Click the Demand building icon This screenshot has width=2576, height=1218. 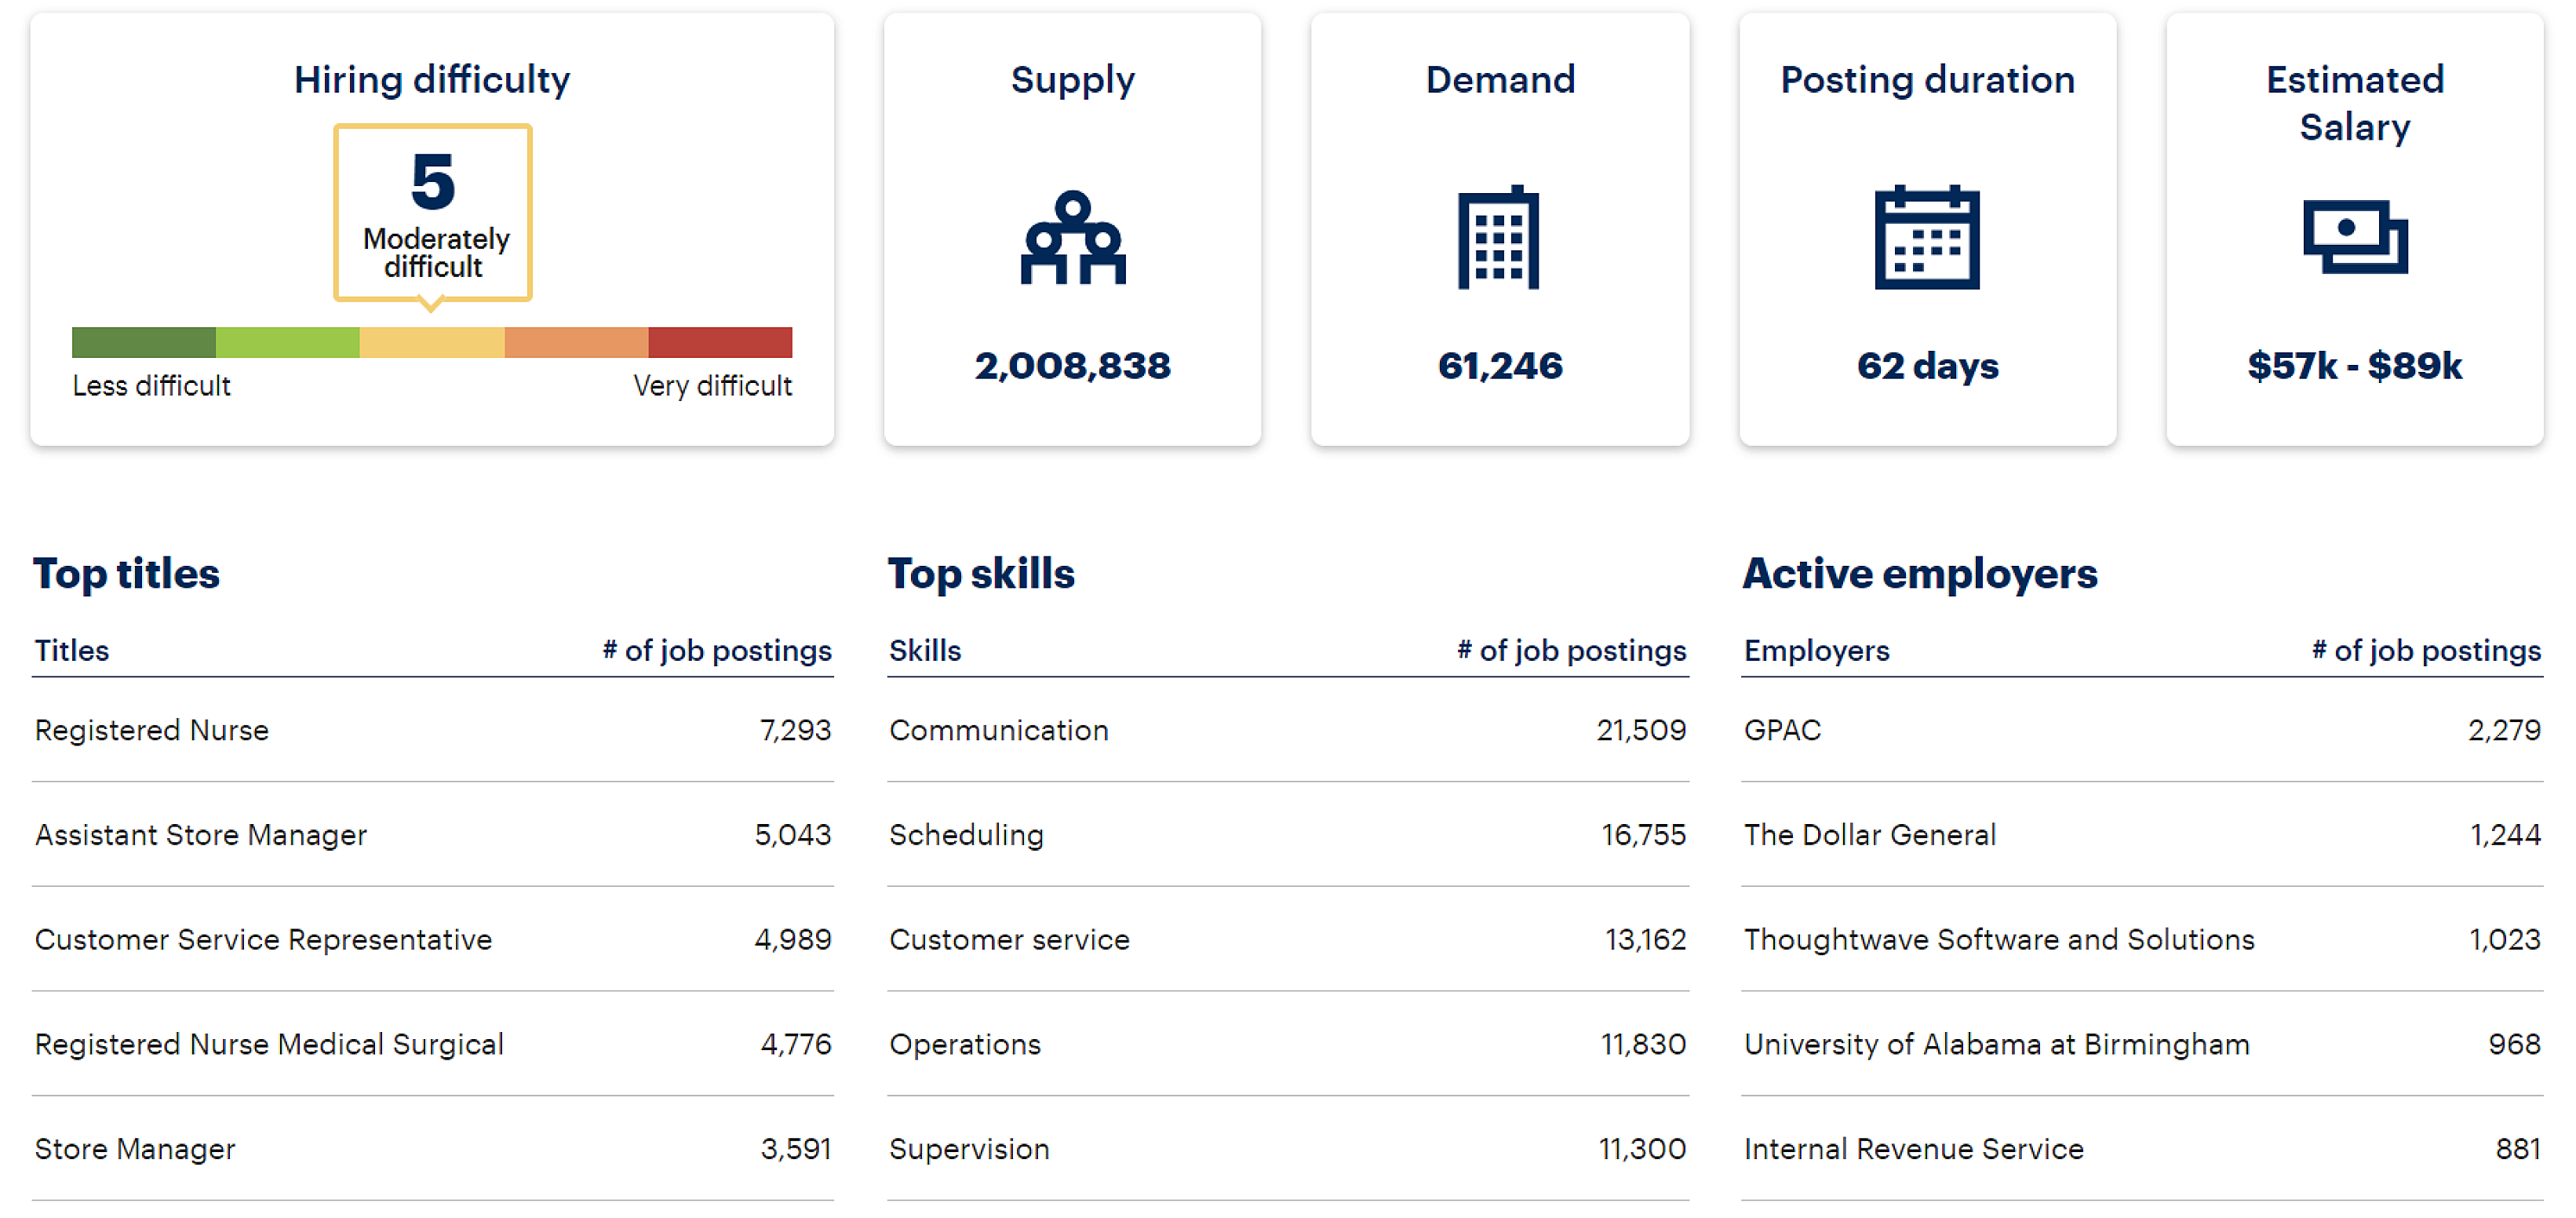(x=1498, y=238)
